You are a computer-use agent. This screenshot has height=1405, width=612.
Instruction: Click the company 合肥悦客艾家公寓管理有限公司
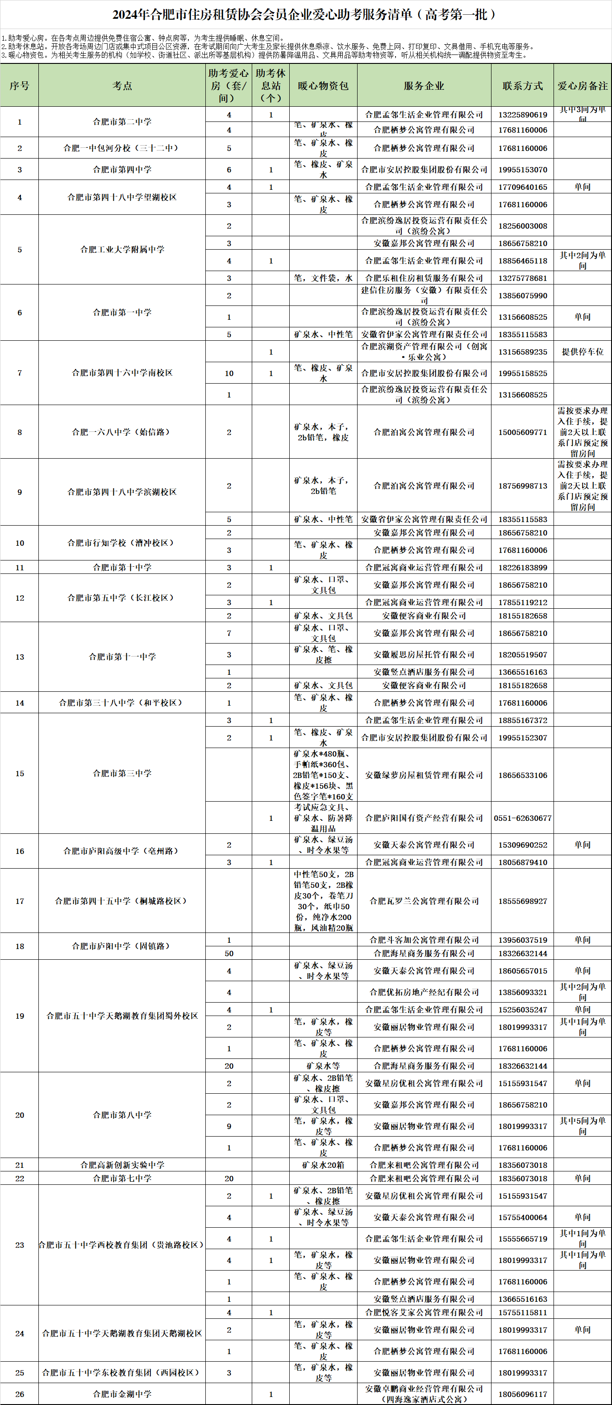pos(424,1313)
